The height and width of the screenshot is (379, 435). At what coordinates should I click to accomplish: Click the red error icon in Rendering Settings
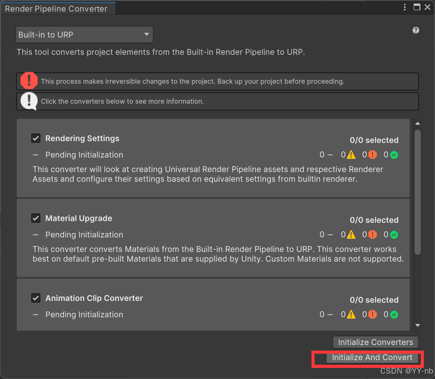coord(372,154)
